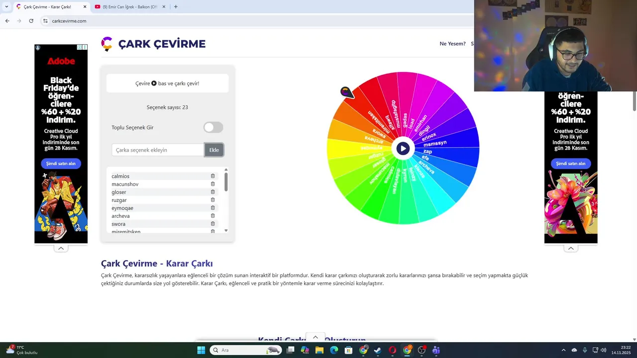Open Microsoft Store from the taskbar
This screenshot has width=637, height=358.
pos(349,350)
